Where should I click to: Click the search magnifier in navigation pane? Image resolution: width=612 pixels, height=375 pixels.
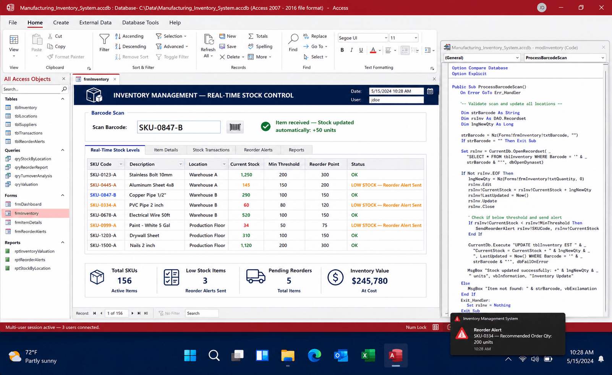tap(64, 89)
